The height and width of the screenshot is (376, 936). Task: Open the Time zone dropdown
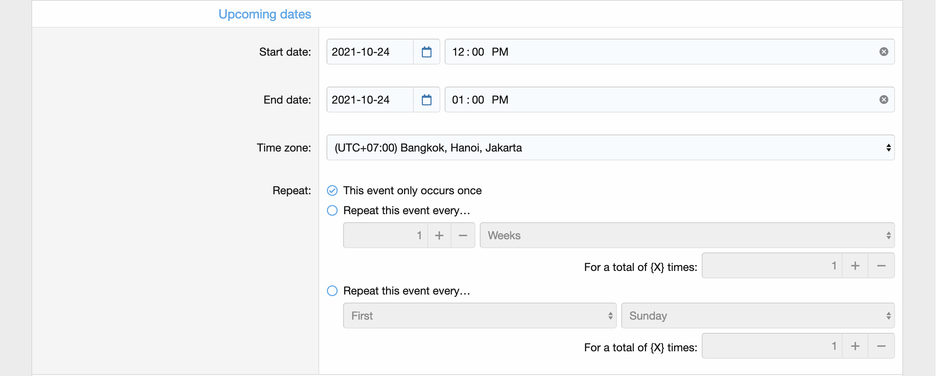[611, 148]
